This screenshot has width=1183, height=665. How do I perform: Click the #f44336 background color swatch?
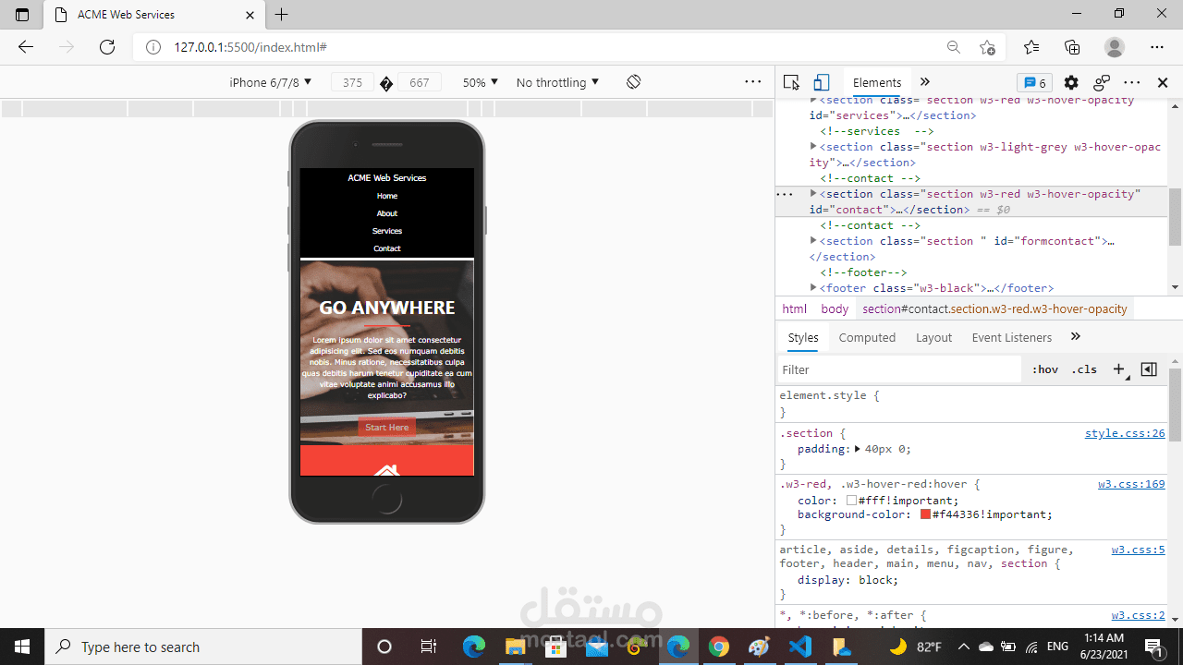[x=925, y=514]
